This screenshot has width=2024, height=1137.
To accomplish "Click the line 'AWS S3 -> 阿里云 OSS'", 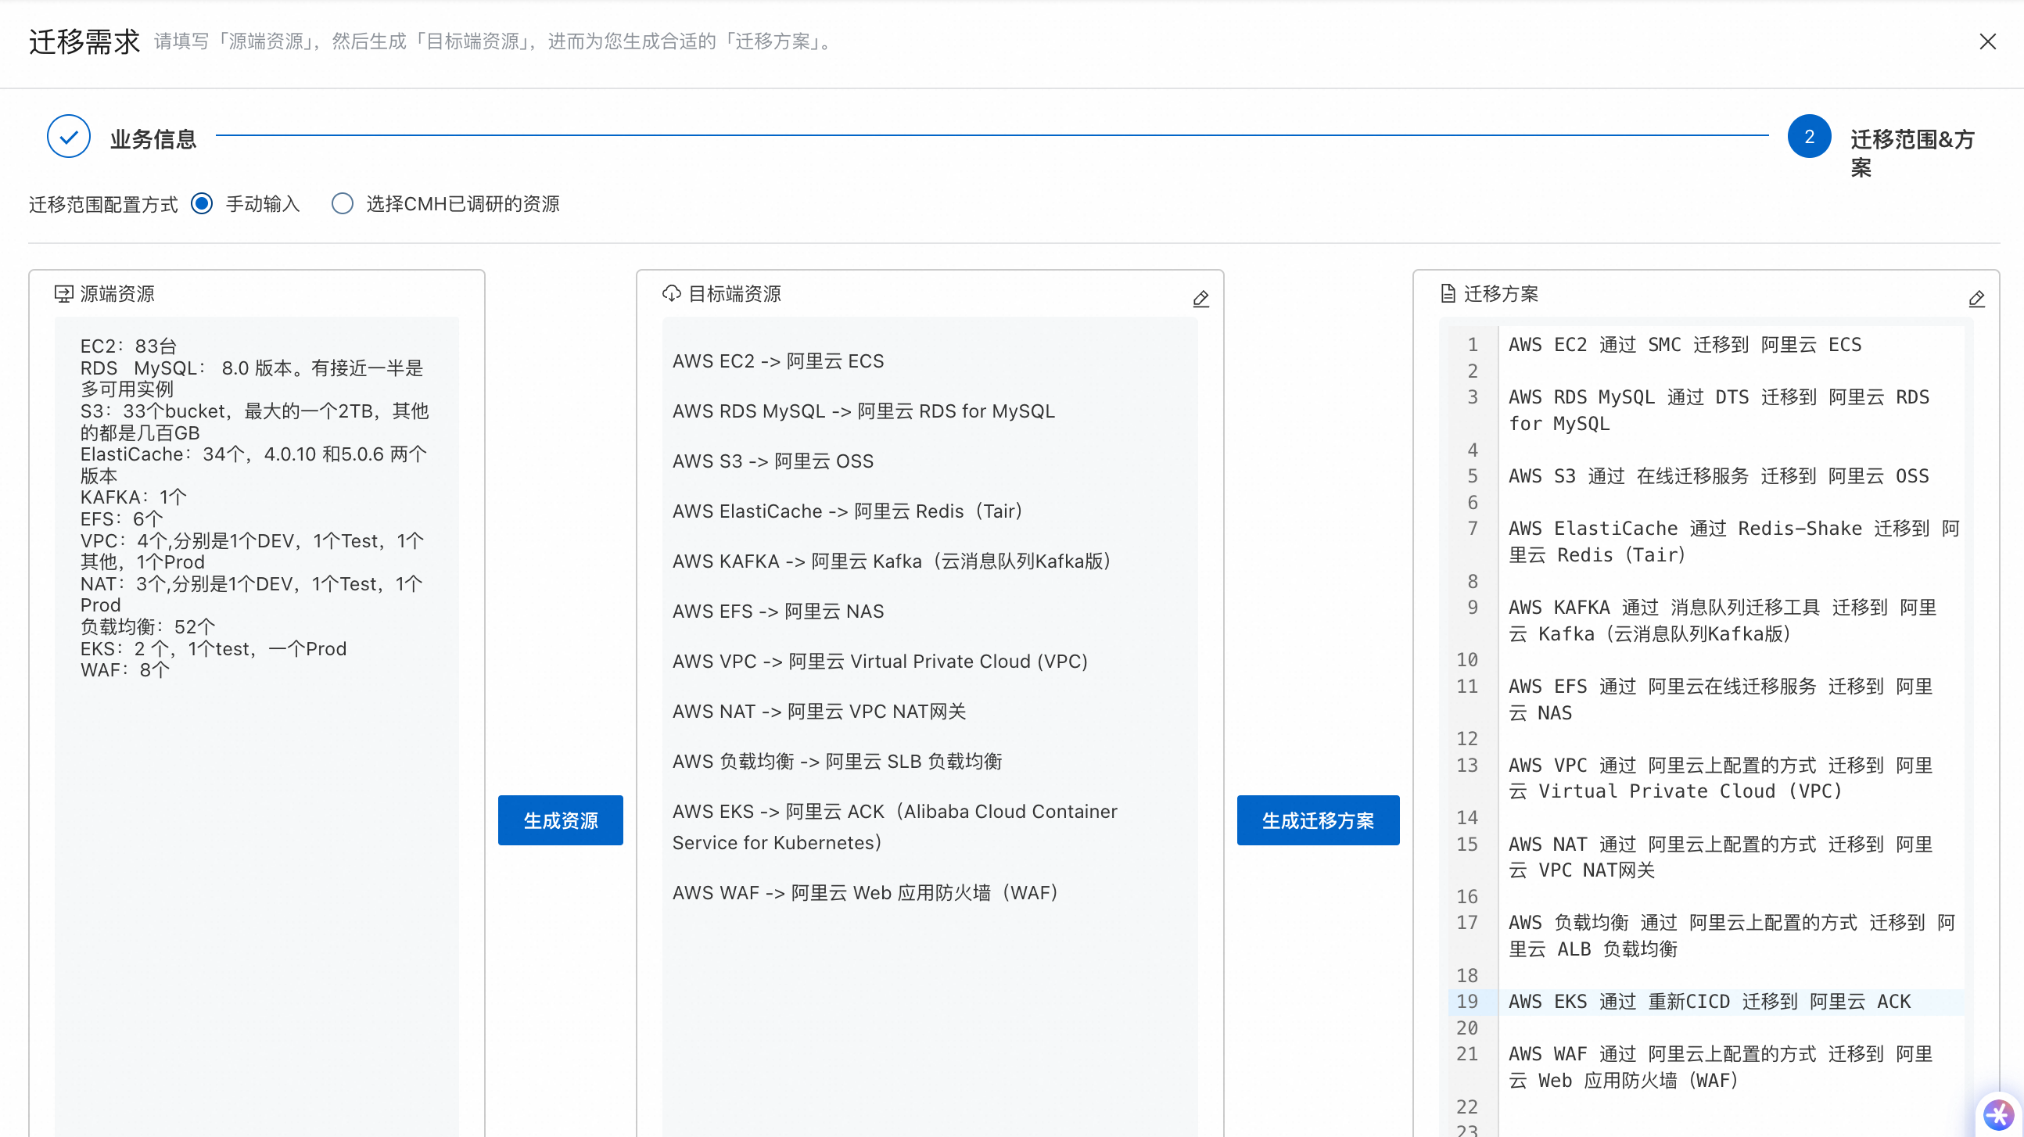I will click(x=773, y=461).
